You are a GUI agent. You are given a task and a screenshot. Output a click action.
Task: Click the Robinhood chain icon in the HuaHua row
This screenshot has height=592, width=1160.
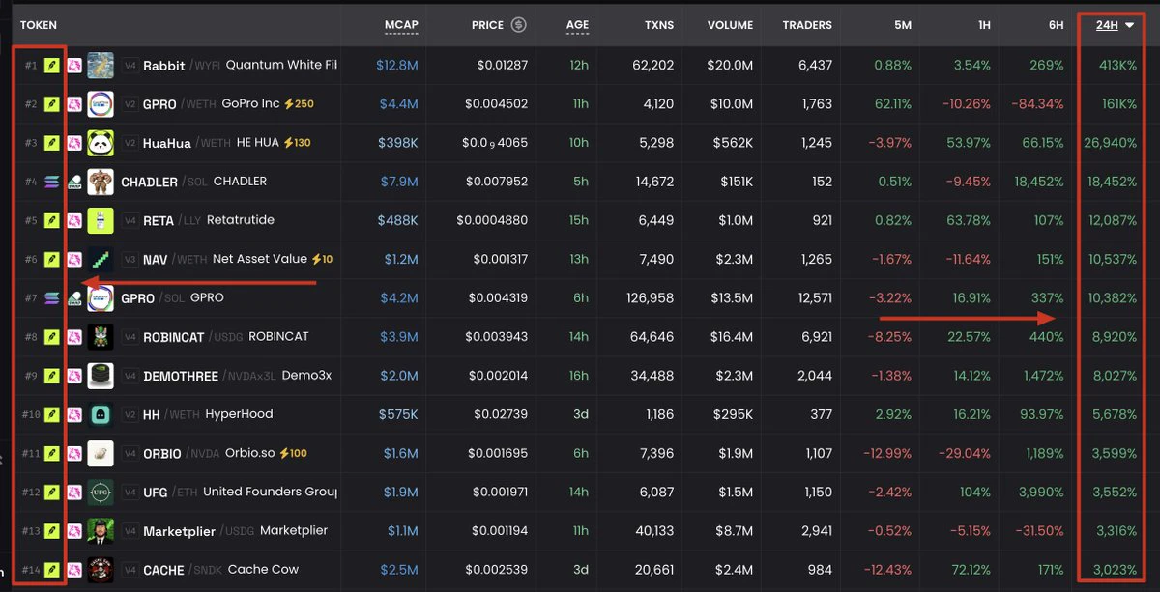tap(52, 143)
